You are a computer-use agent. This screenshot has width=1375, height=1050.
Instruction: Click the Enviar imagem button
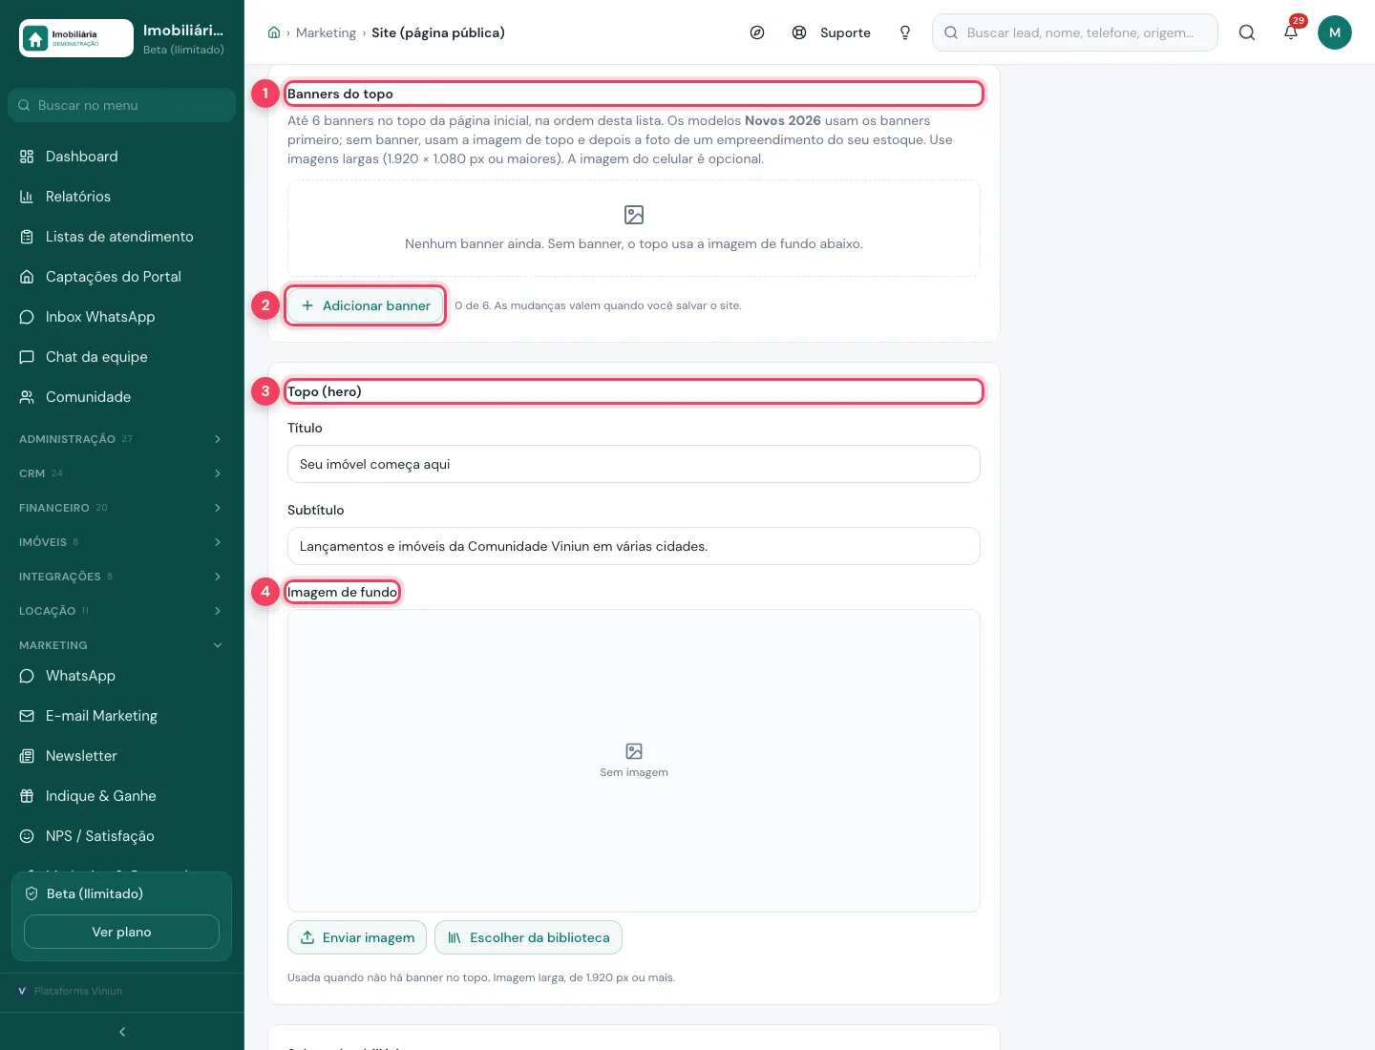coord(358,937)
